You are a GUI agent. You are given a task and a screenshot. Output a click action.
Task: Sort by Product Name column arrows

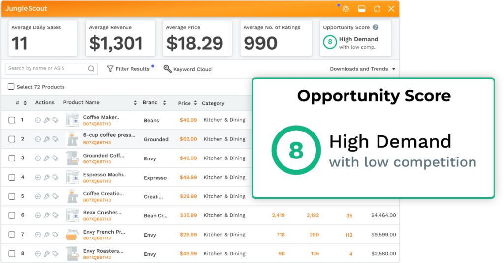(x=135, y=103)
